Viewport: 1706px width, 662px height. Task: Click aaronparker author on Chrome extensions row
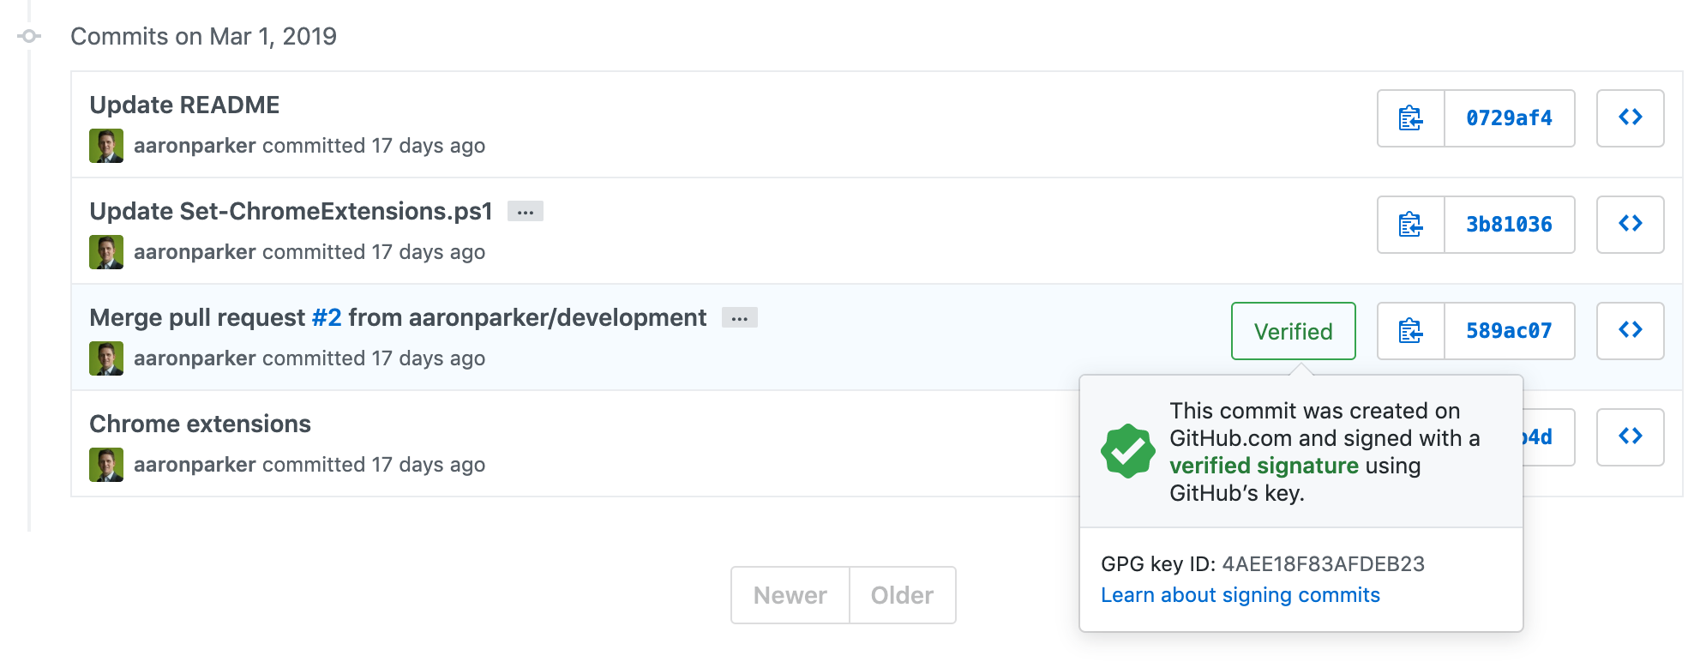(x=195, y=465)
